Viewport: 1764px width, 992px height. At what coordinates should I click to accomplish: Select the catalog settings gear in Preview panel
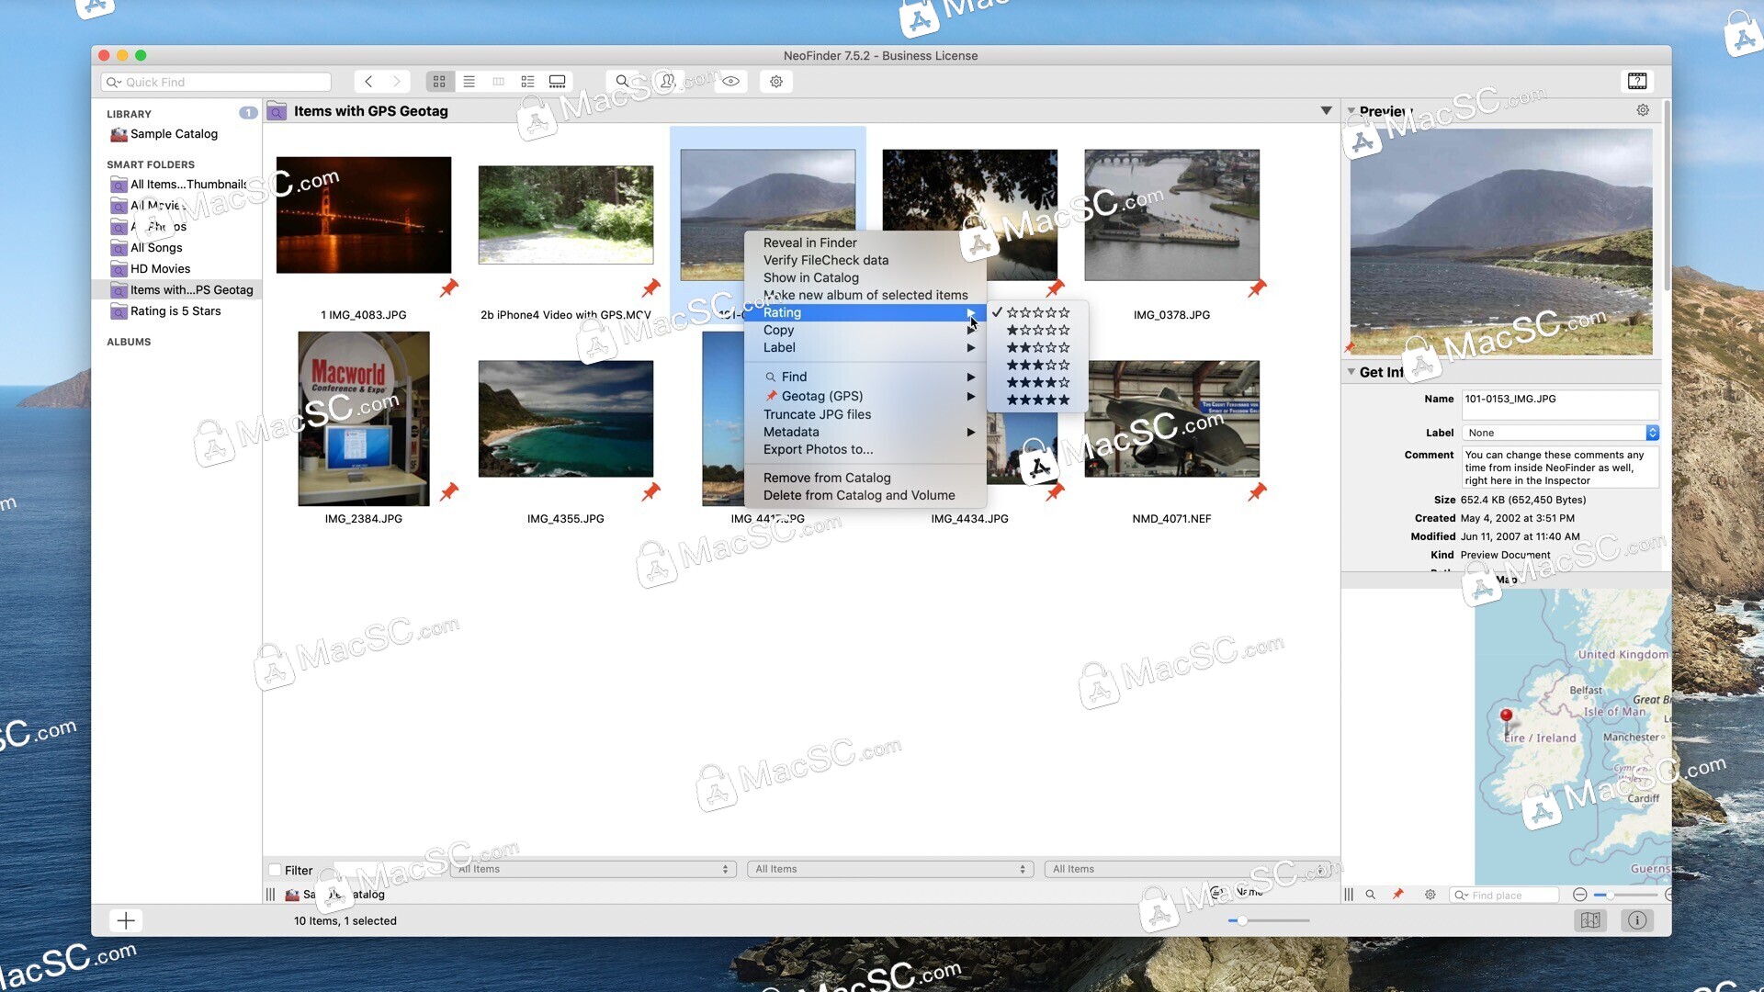[x=1644, y=109]
